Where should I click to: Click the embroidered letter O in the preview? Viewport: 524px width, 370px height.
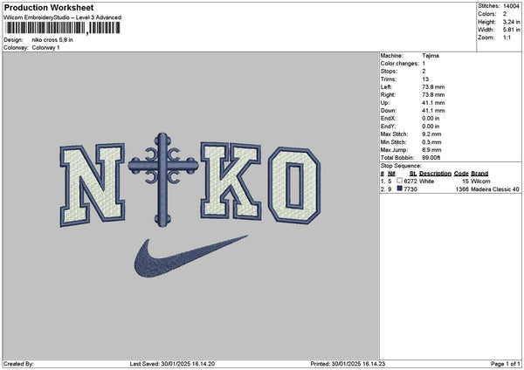[294, 185]
